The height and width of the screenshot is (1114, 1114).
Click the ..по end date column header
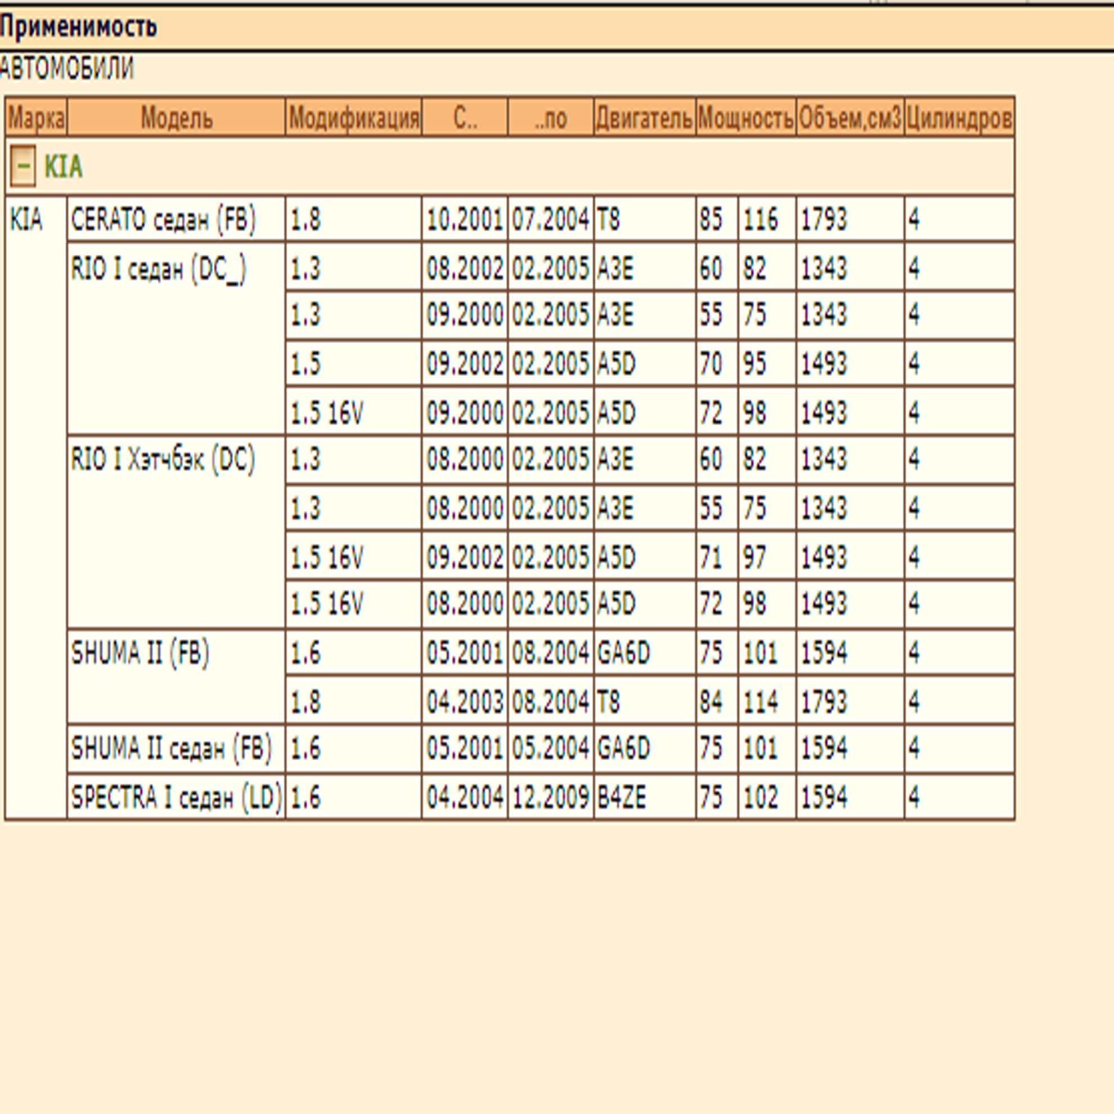click(551, 118)
